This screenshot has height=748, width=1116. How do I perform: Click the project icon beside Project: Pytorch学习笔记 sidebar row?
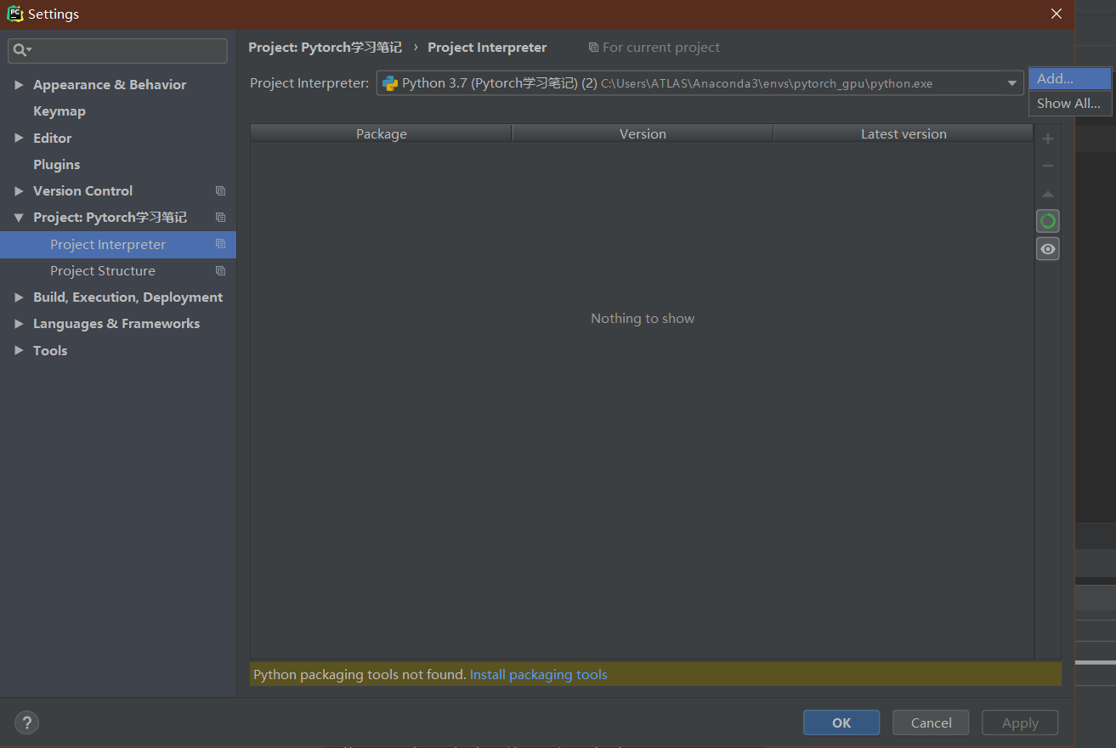pos(220,218)
